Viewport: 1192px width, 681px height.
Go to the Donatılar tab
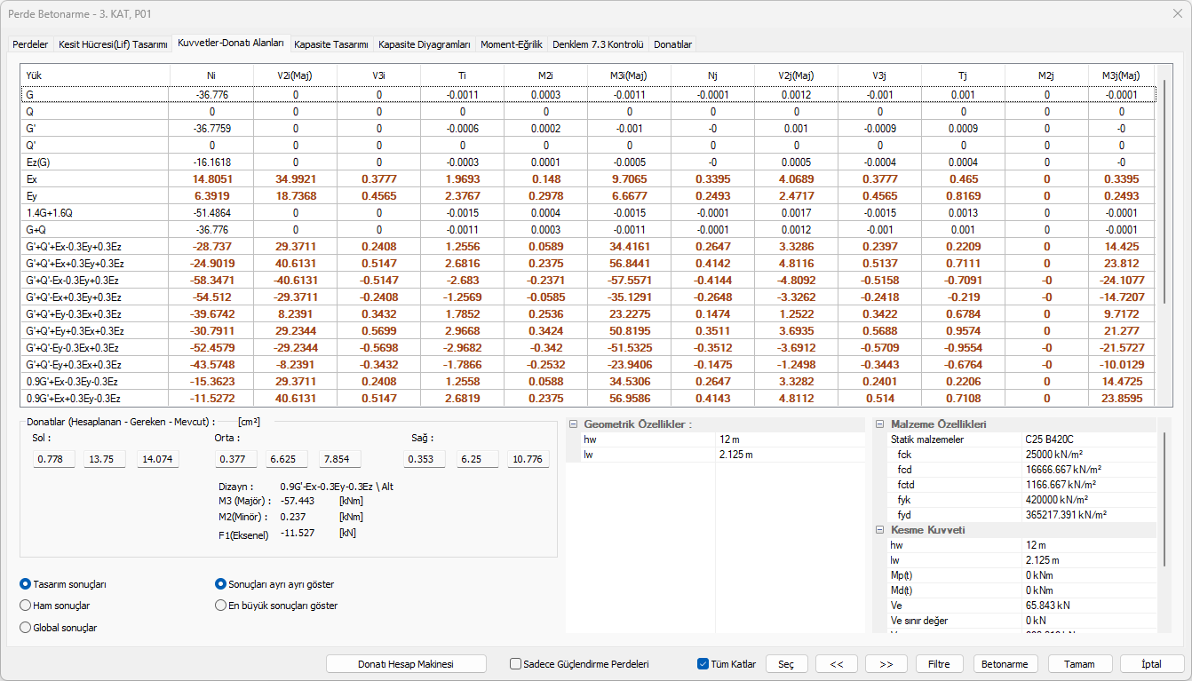pos(672,44)
